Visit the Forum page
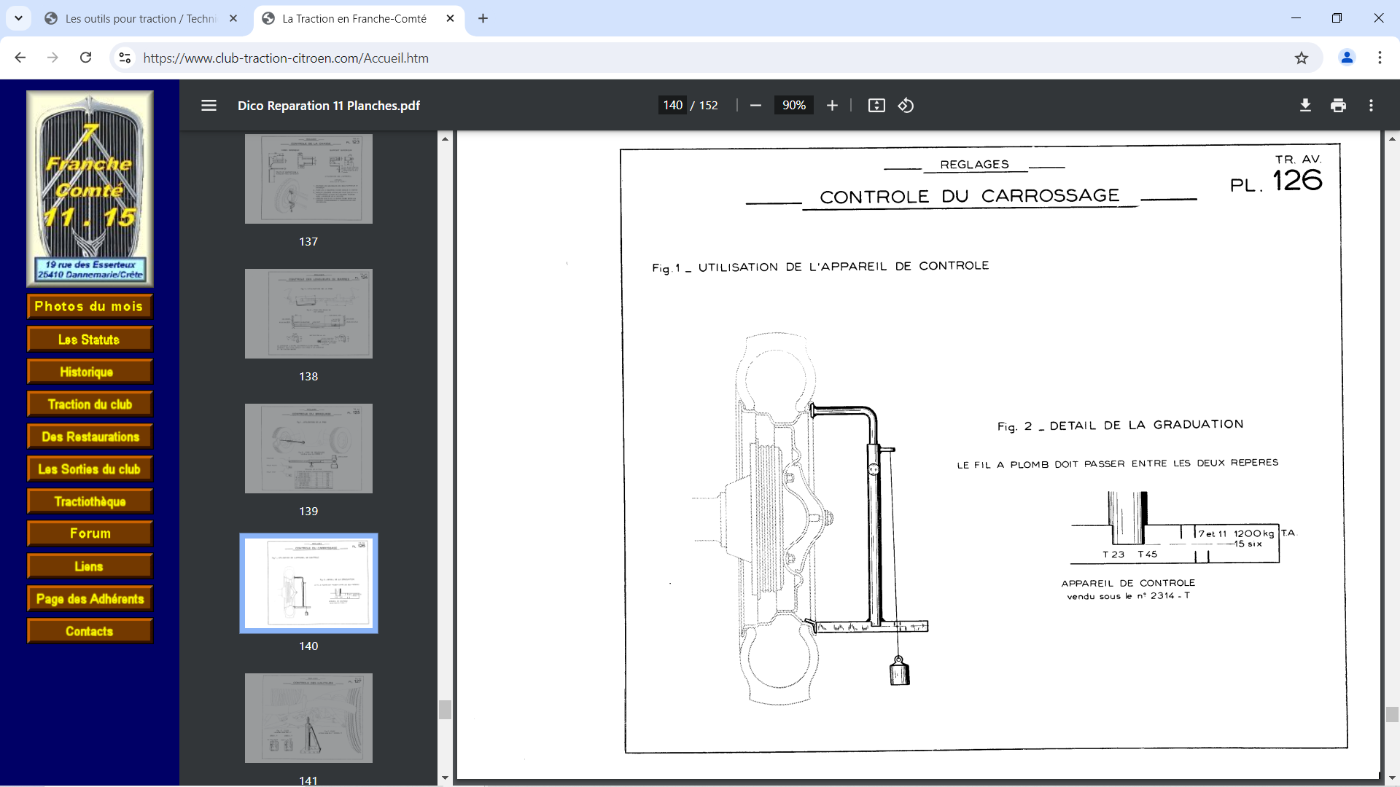The height and width of the screenshot is (787, 1400). coord(90,533)
